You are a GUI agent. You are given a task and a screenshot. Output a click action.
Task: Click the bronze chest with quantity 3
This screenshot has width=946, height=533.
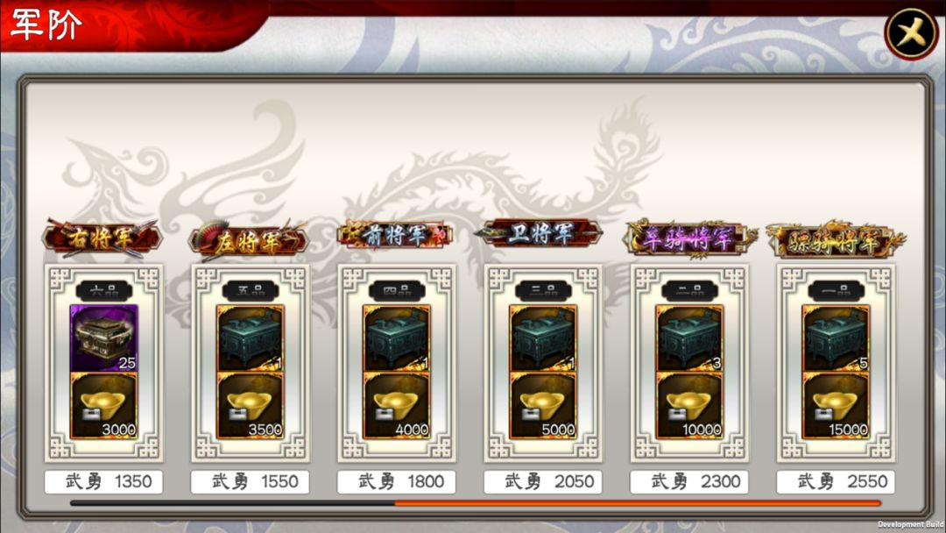[x=689, y=338]
